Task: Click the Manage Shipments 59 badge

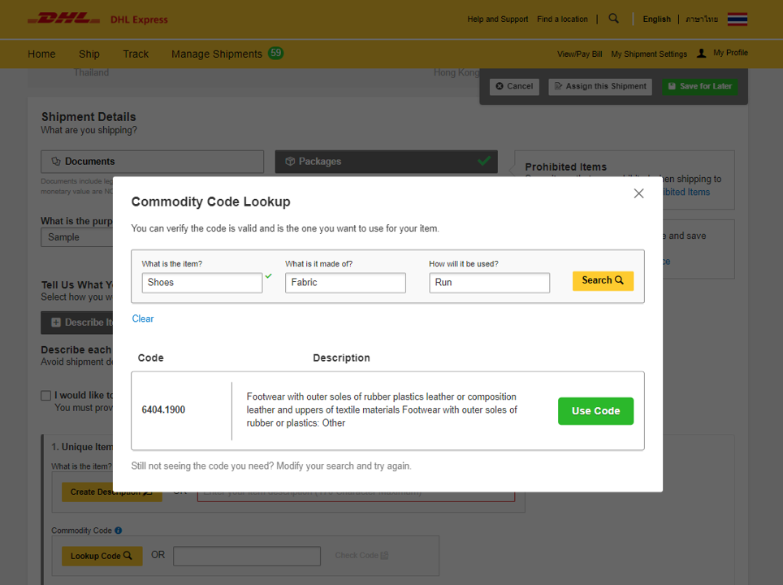Action: point(275,53)
